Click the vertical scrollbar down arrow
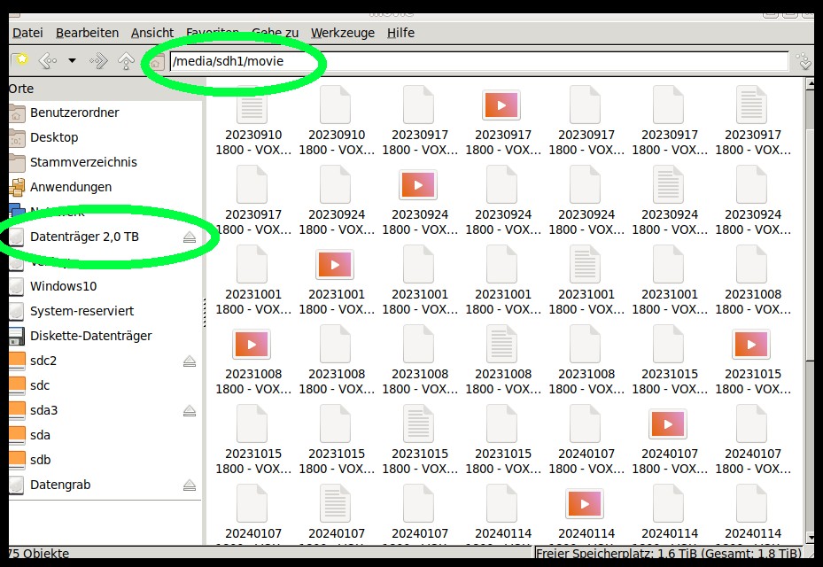The width and height of the screenshot is (823, 567). point(811,538)
